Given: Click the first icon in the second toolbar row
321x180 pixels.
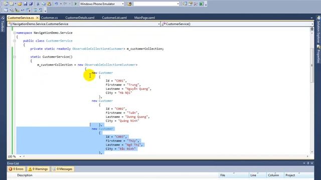Looking at the screenshot, I should (x=6, y=10).
